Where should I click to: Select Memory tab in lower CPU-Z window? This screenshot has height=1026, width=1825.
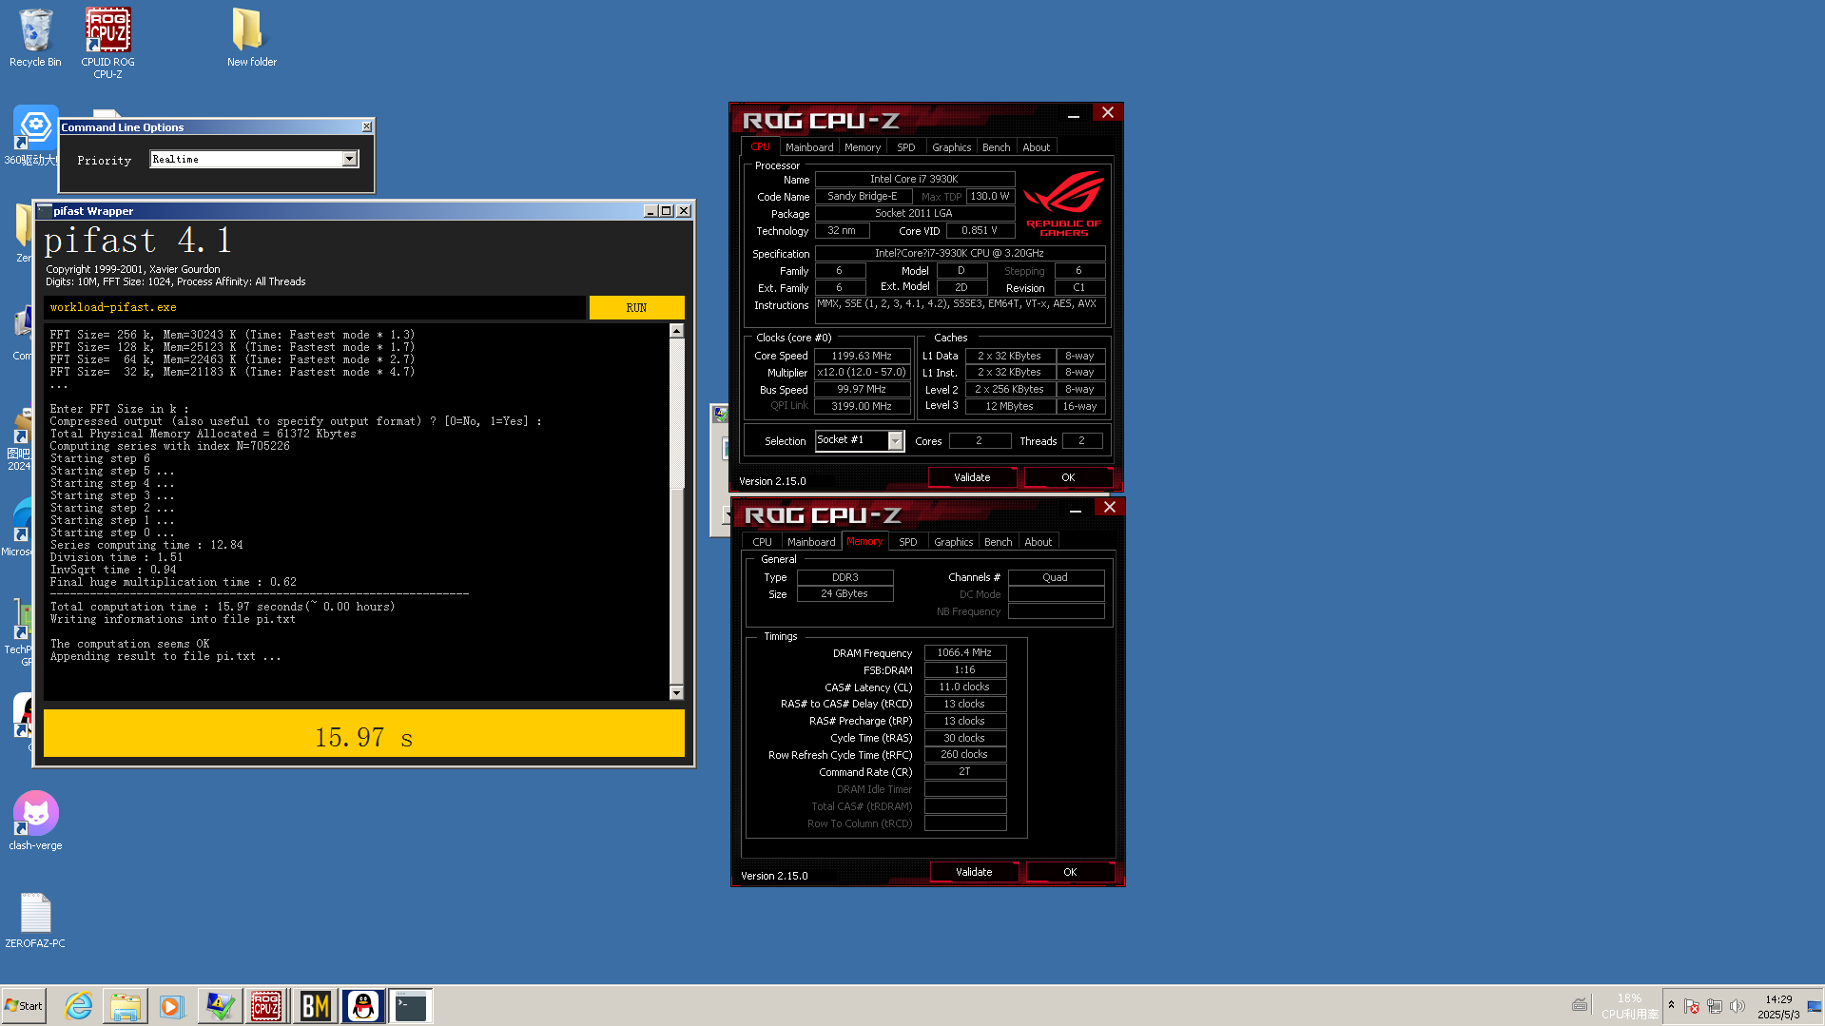point(864,541)
